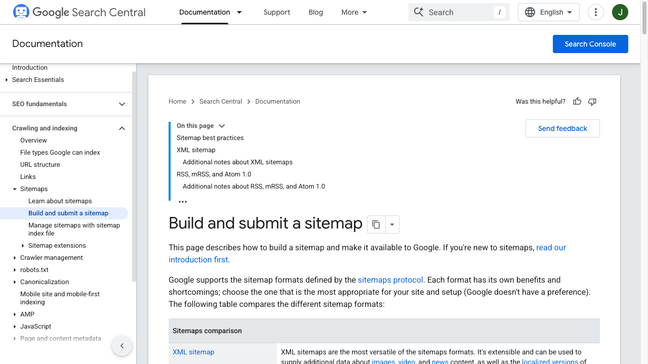Click in the Search input field

pos(459,12)
